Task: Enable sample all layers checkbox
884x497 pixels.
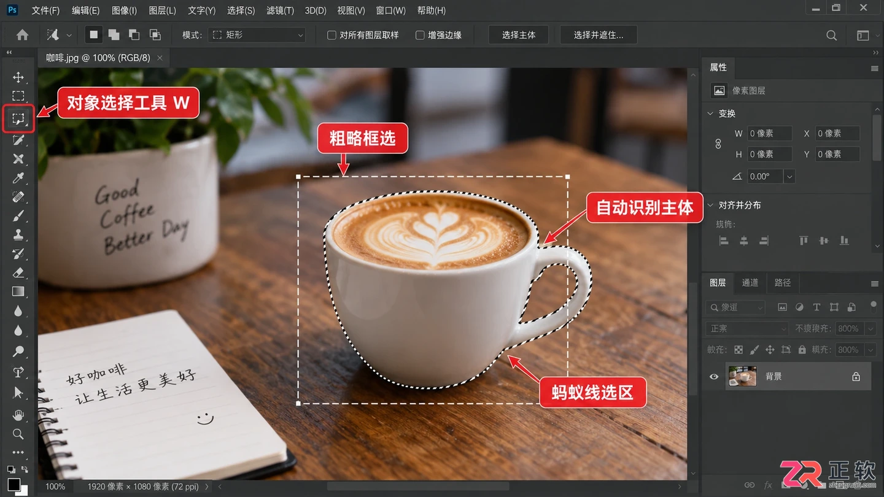Action: coord(331,35)
